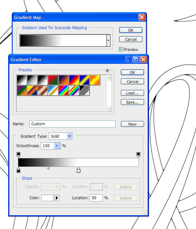Close the Gradient Editor window
Image resolution: width=196 pixels, height=229 pixels.
[143, 60]
